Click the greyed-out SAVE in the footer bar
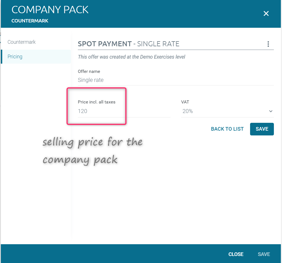The width and height of the screenshot is (282, 263). [264, 254]
